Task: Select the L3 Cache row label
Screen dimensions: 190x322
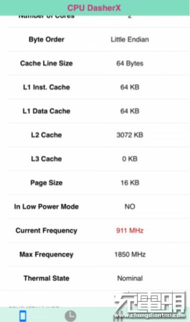Action: click(x=46, y=158)
